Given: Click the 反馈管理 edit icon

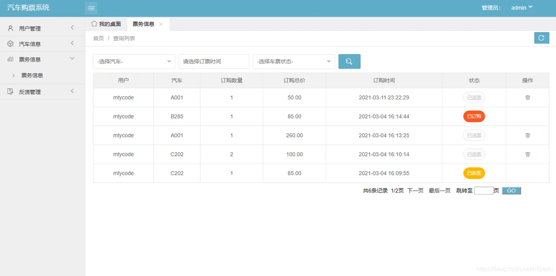Looking at the screenshot, I should click(x=11, y=91).
